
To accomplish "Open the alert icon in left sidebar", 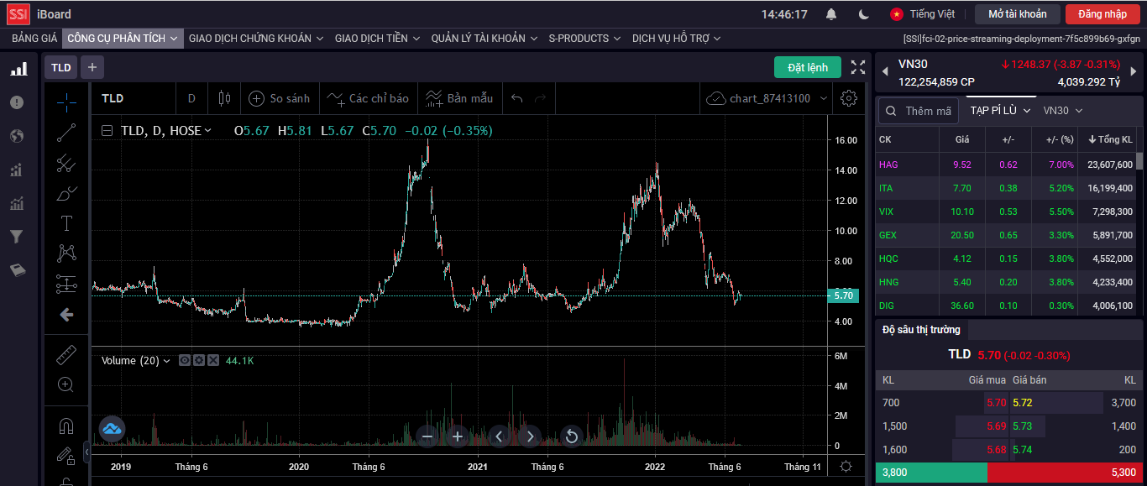I will 17,102.
